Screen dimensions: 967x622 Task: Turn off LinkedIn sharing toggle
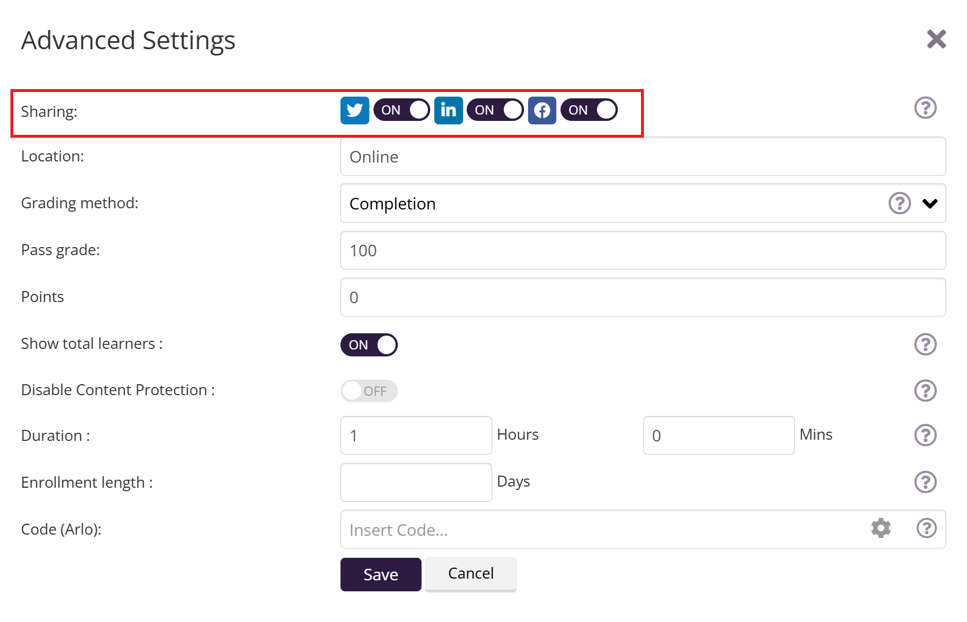pos(495,110)
